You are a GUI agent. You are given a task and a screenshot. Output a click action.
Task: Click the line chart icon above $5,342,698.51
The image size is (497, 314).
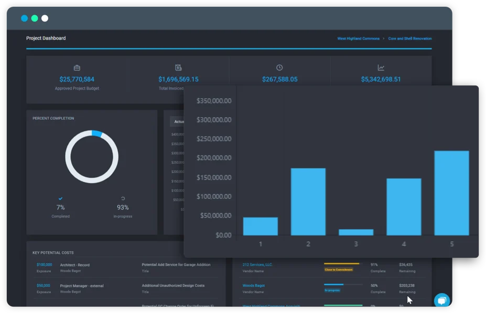pos(381,68)
